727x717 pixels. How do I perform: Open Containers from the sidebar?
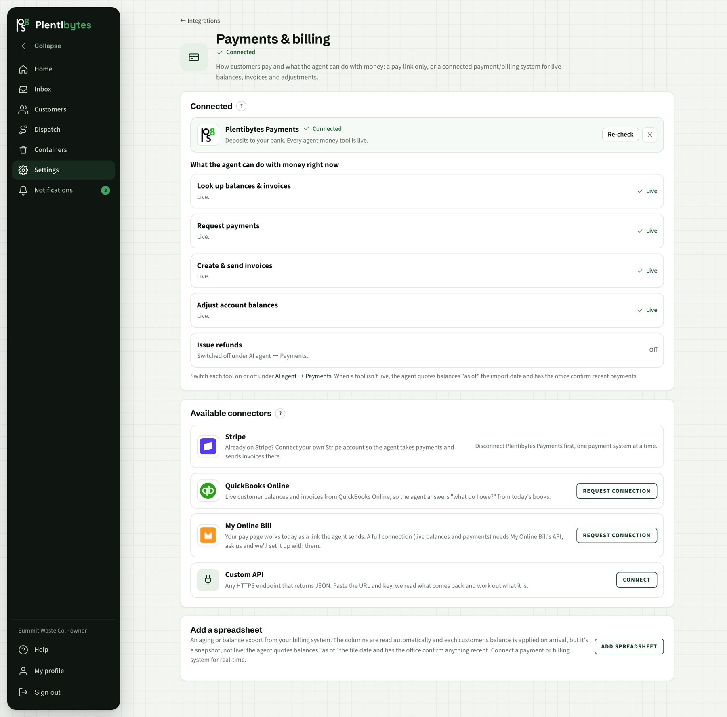[63, 150]
